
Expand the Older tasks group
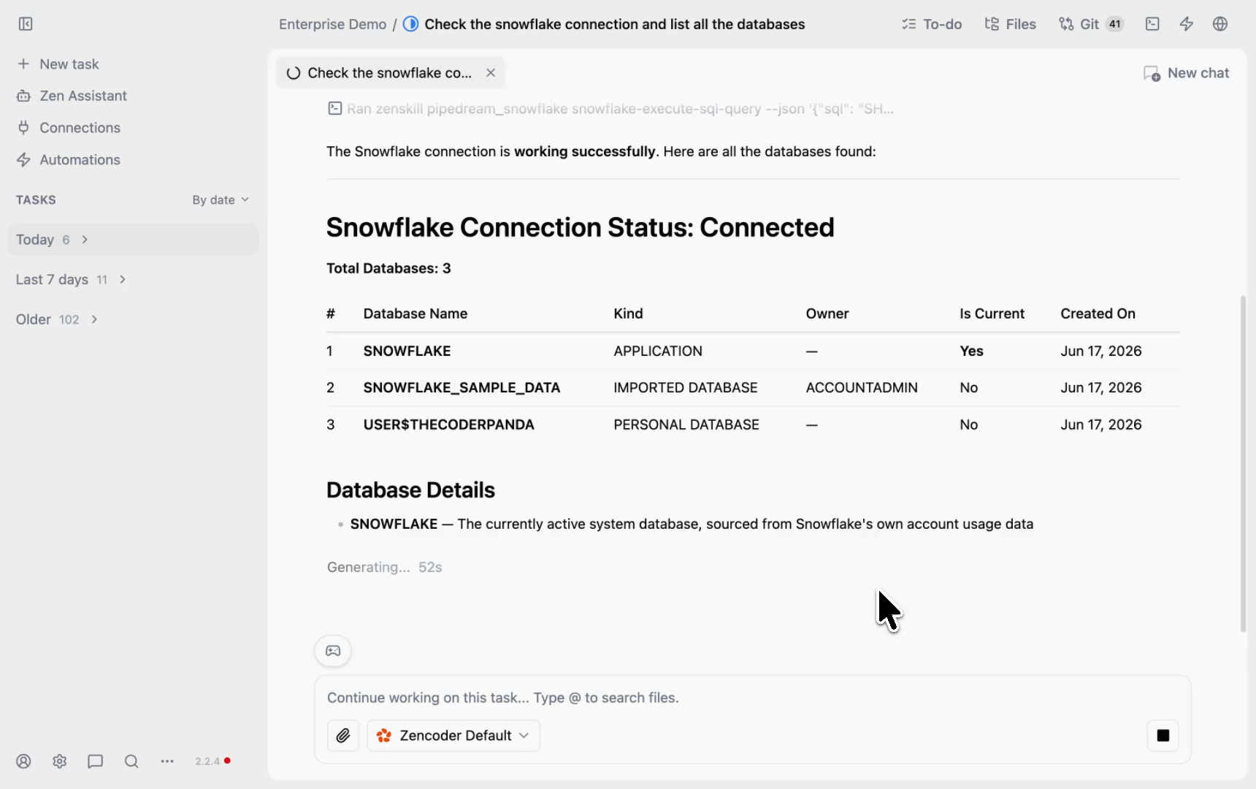click(57, 319)
